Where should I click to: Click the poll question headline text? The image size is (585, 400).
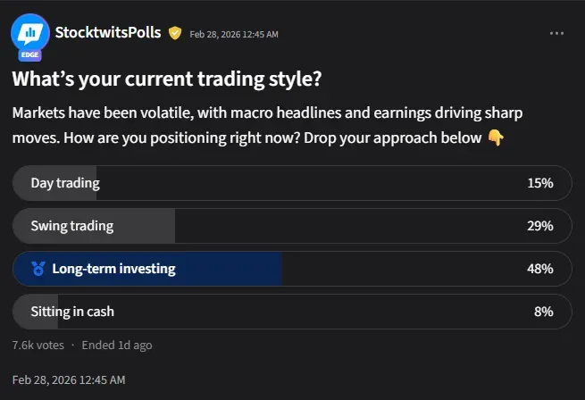click(166, 79)
